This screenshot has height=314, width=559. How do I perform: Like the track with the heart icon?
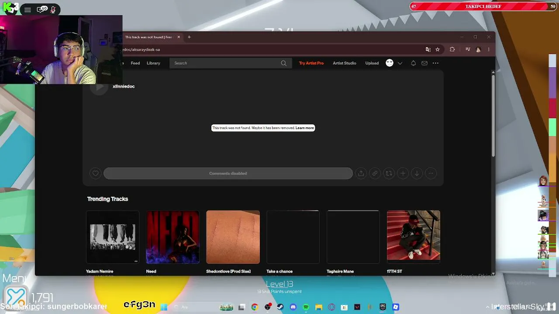click(96, 174)
